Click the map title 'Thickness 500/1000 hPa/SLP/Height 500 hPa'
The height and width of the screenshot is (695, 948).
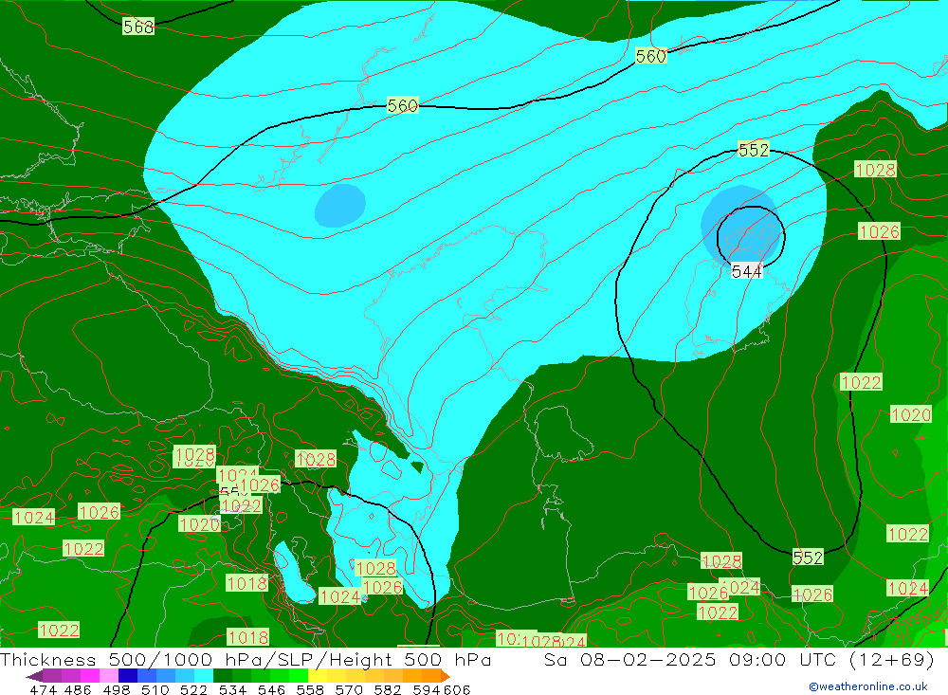tap(246, 660)
